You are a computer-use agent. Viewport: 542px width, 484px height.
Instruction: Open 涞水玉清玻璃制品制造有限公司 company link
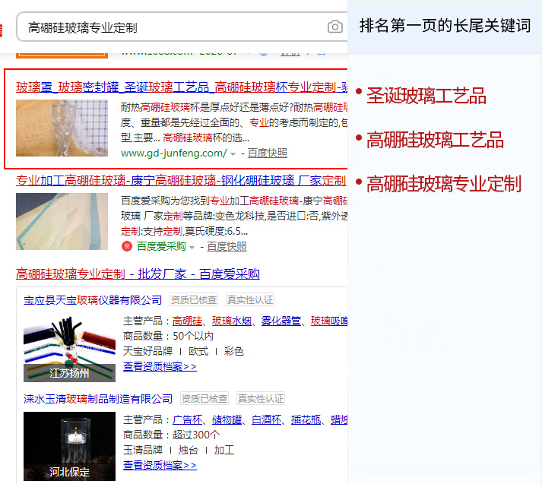click(x=98, y=399)
